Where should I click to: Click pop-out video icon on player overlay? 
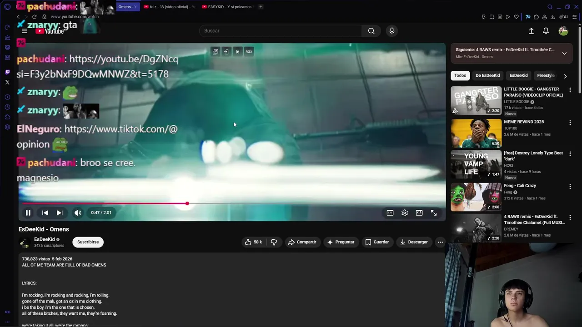pos(216,52)
